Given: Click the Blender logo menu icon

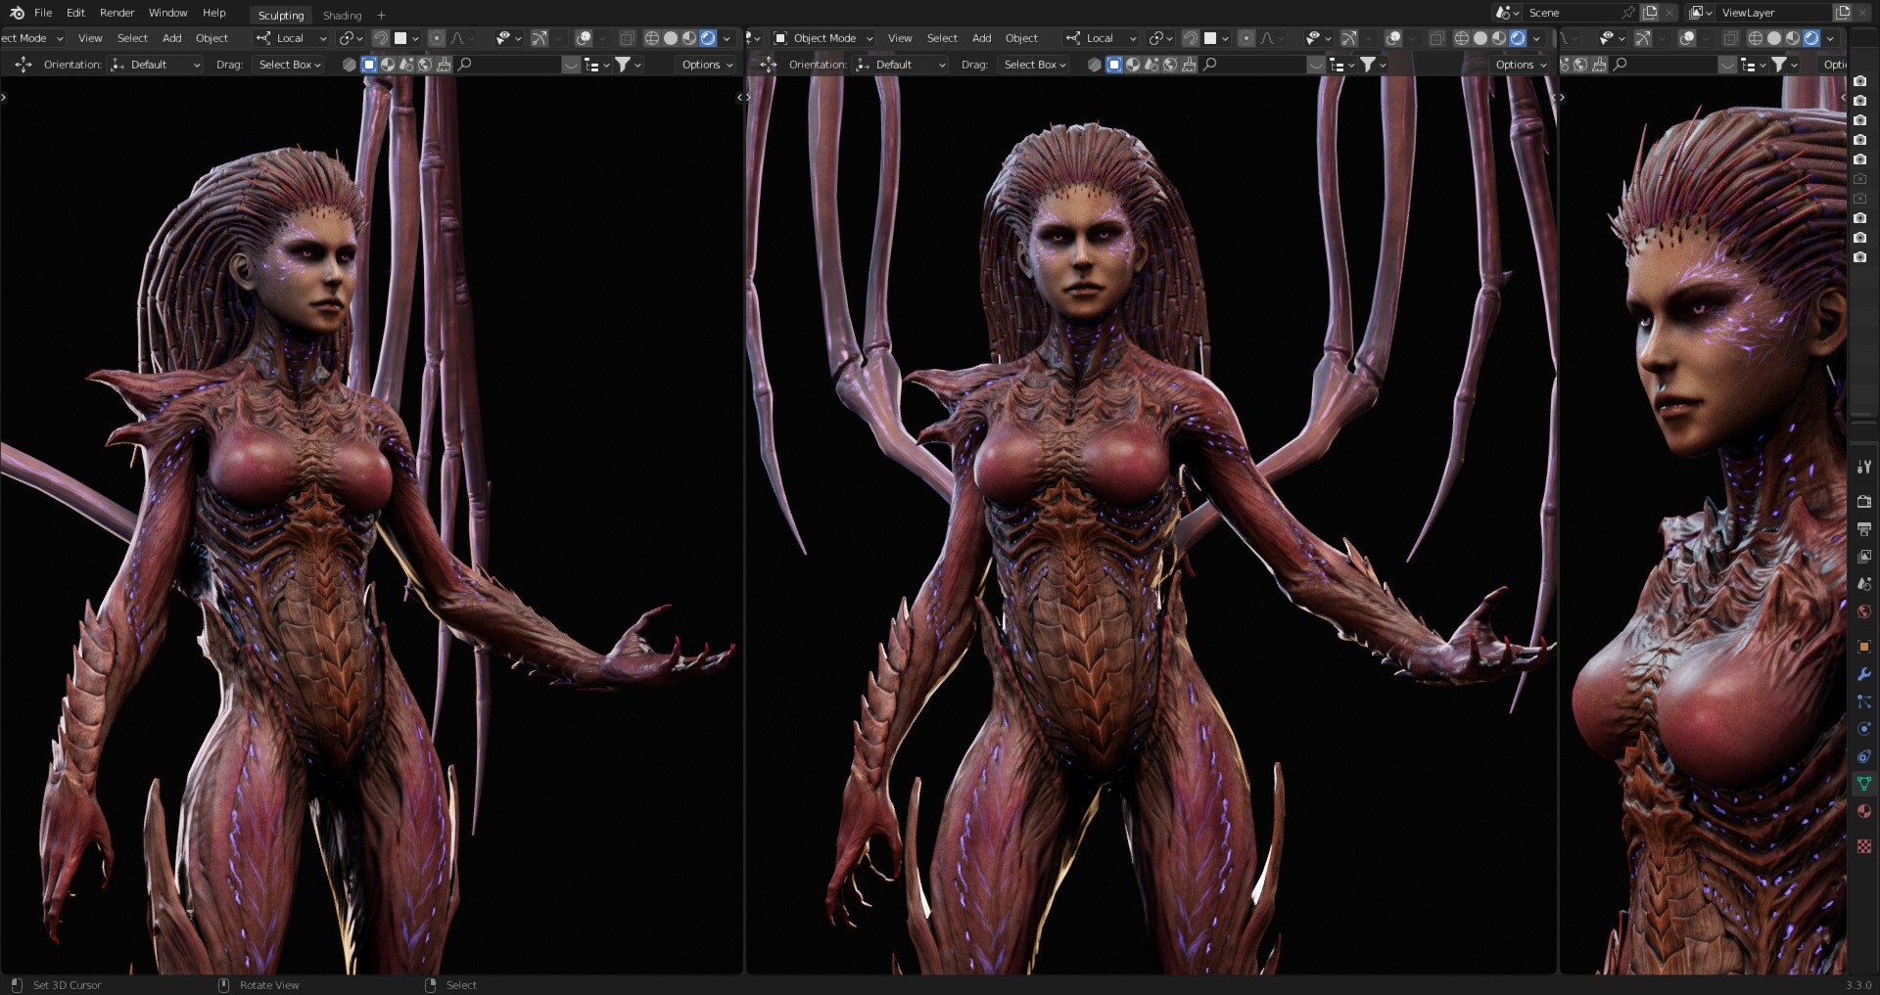Looking at the screenshot, I should tap(17, 13).
